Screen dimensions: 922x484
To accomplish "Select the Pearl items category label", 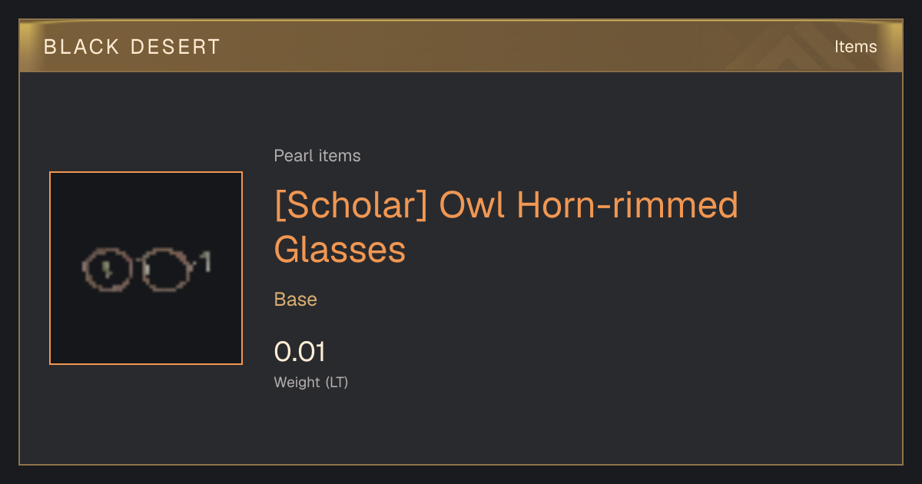I will point(317,156).
